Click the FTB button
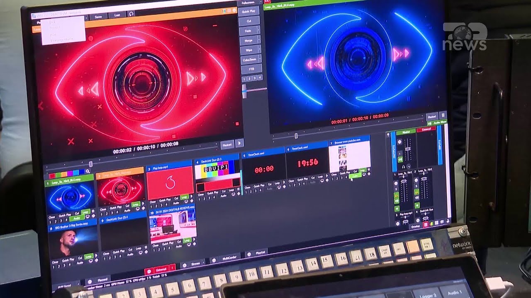This screenshot has height=298, width=531. (x=251, y=69)
